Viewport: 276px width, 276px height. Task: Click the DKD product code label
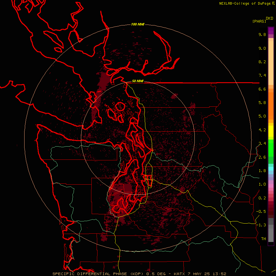(270, 18)
